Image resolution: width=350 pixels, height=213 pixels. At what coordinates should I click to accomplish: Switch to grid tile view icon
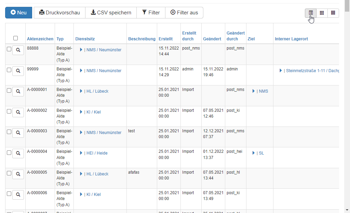[322, 13]
